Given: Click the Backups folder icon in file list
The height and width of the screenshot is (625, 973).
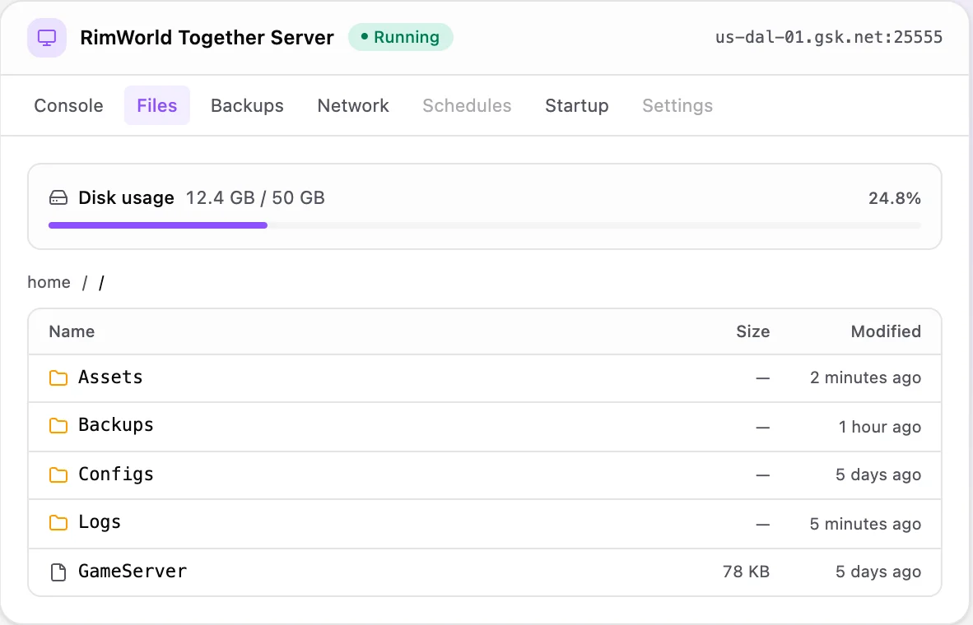Looking at the screenshot, I should click(x=58, y=426).
